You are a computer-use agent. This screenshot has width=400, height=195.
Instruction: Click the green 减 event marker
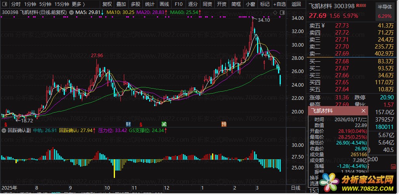(164, 124)
